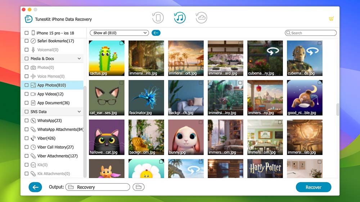Open the cat_ear...ses.jpg thumbnail

click(x=107, y=98)
